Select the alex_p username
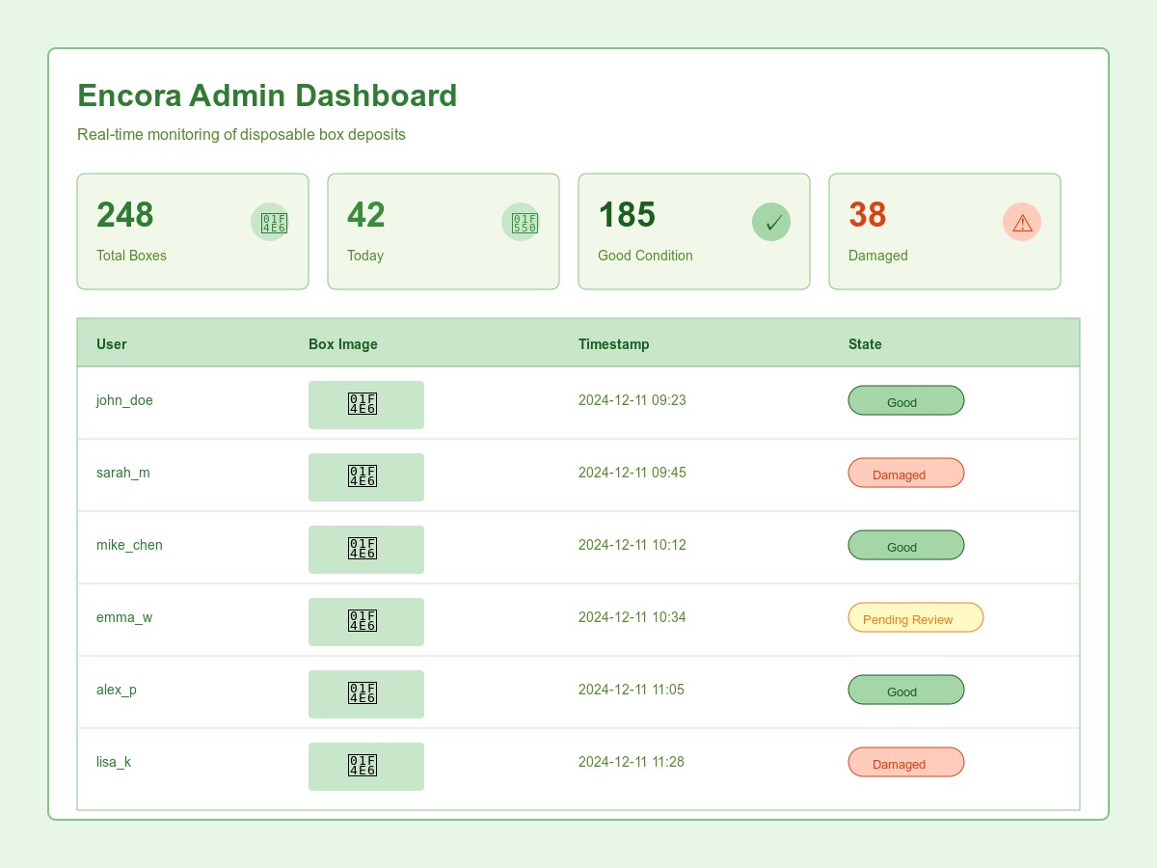This screenshot has height=868, width=1157. point(117,690)
